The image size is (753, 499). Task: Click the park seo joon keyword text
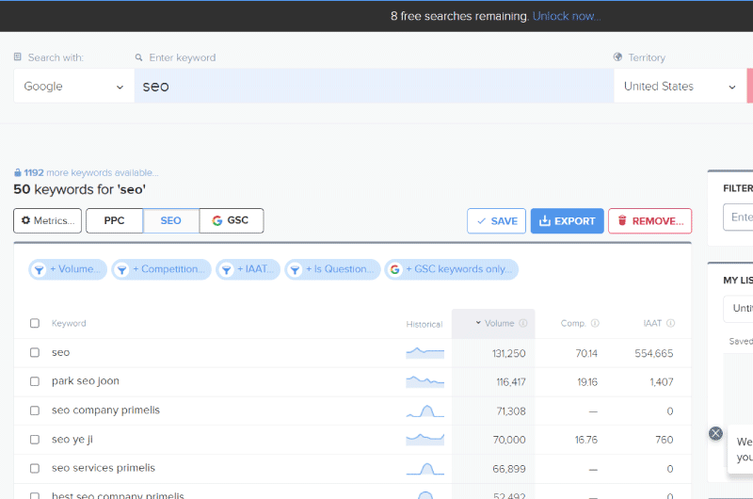(86, 381)
